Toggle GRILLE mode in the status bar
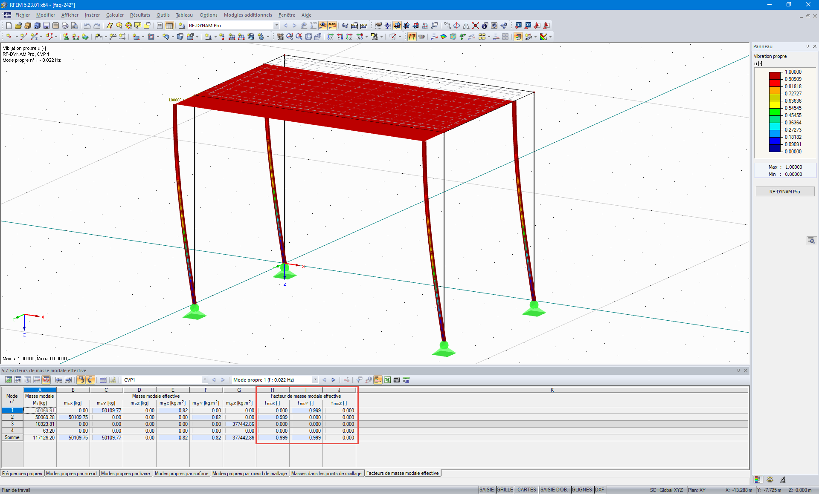The width and height of the screenshot is (819, 494). coord(505,489)
